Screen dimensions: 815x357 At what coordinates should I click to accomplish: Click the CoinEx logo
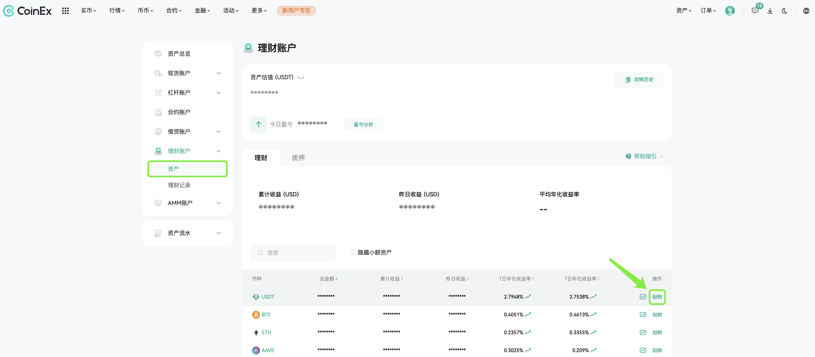[27, 11]
